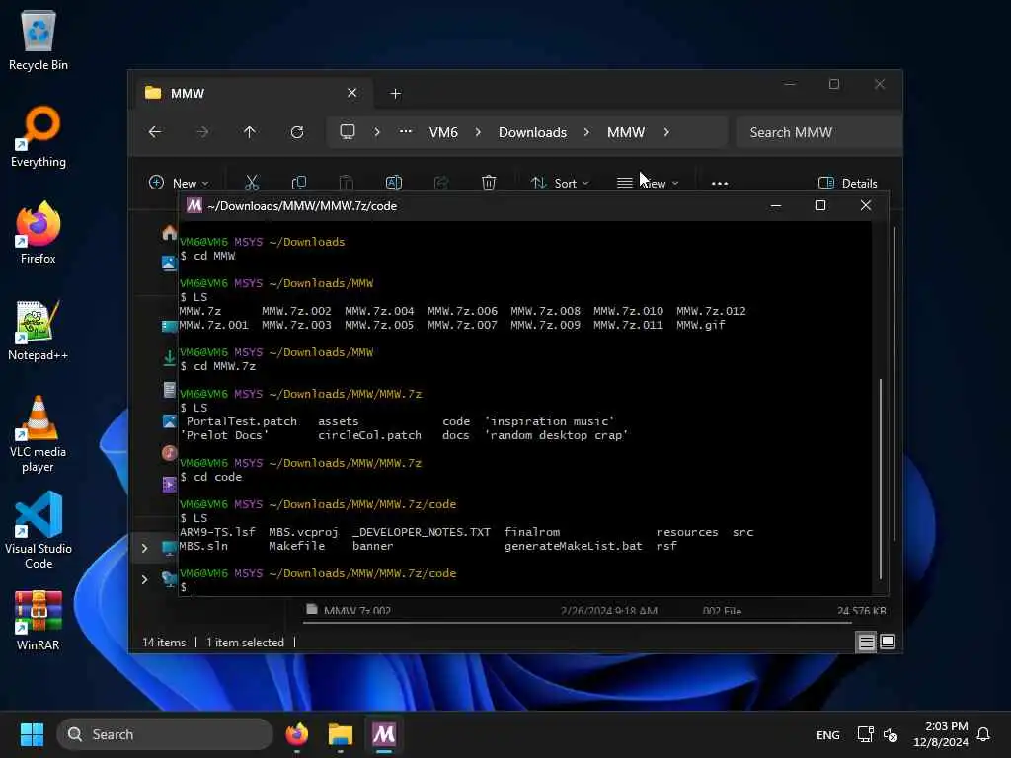Select the MMW Explorer tab
This screenshot has height=758, width=1011.
pos(252,94)
